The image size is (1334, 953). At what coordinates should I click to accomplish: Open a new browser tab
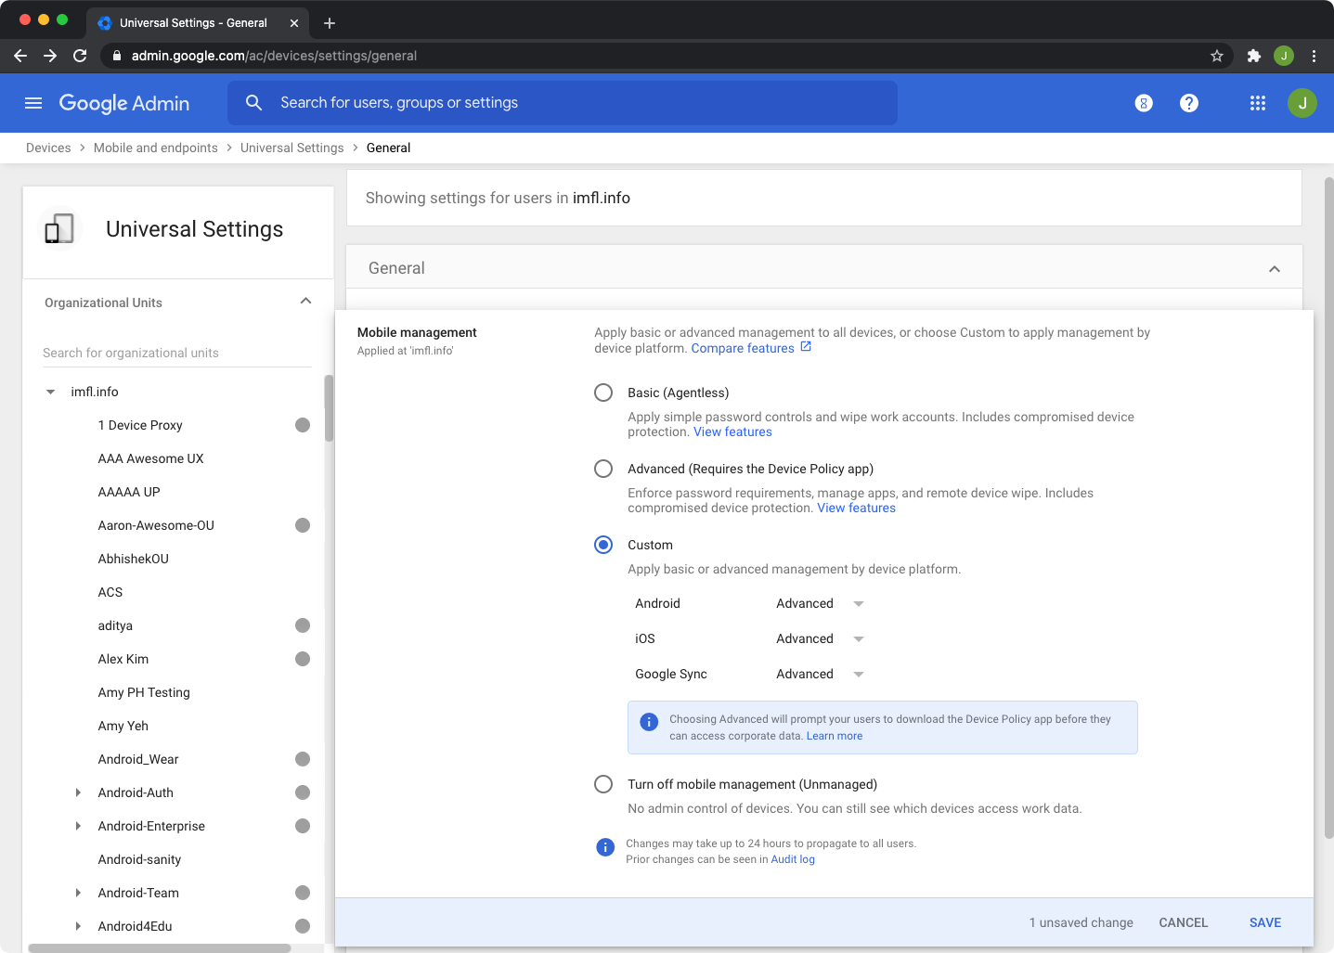click(x=330, y=23)
